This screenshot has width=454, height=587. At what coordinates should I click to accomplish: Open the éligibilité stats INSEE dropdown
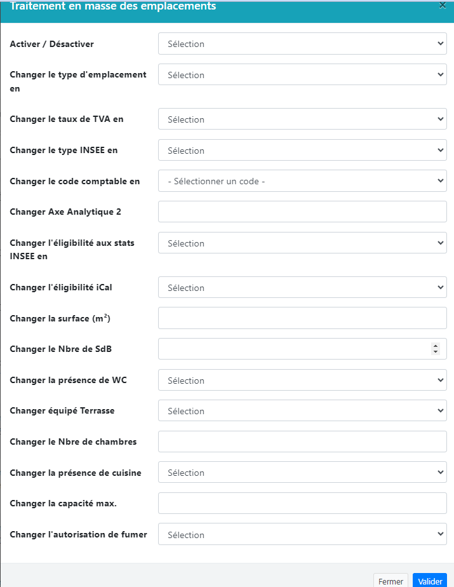(302, 243)
